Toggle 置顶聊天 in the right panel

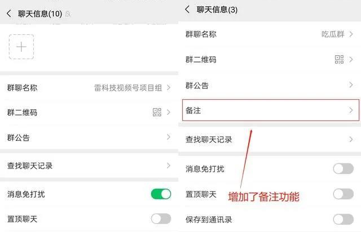(x=343, y=194)
